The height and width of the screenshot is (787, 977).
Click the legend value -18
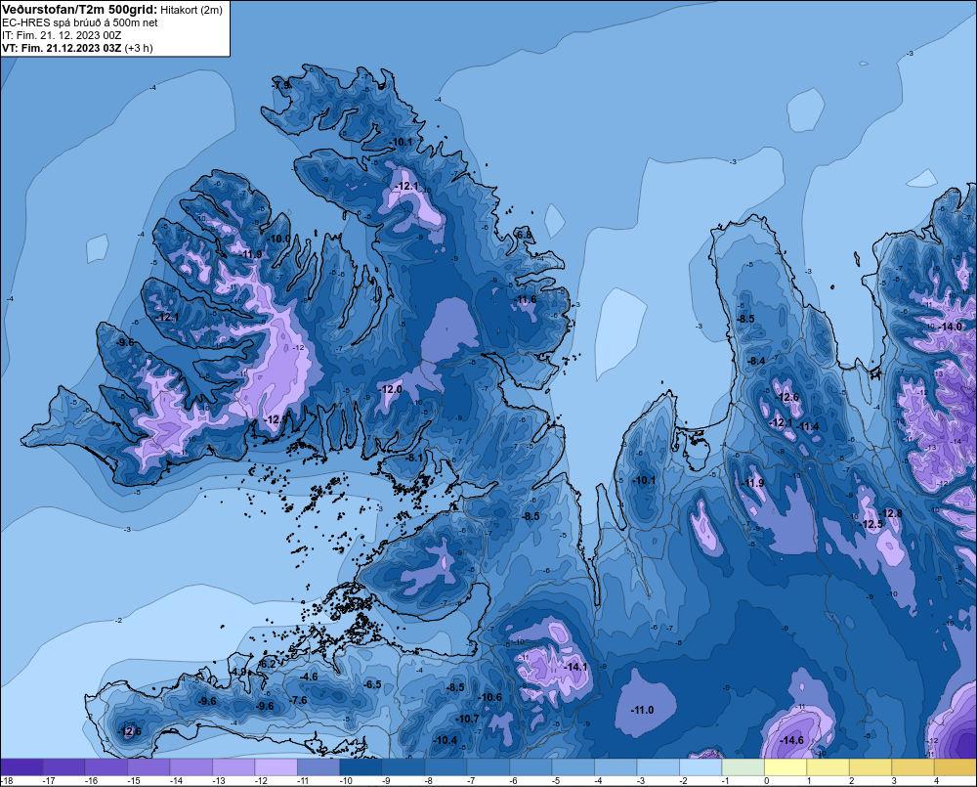pyautogui.click(x=7, y=781)
